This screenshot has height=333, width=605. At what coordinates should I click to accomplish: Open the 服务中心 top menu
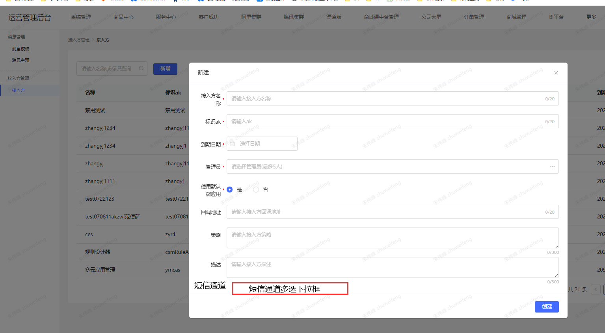[x=166, y=17]
